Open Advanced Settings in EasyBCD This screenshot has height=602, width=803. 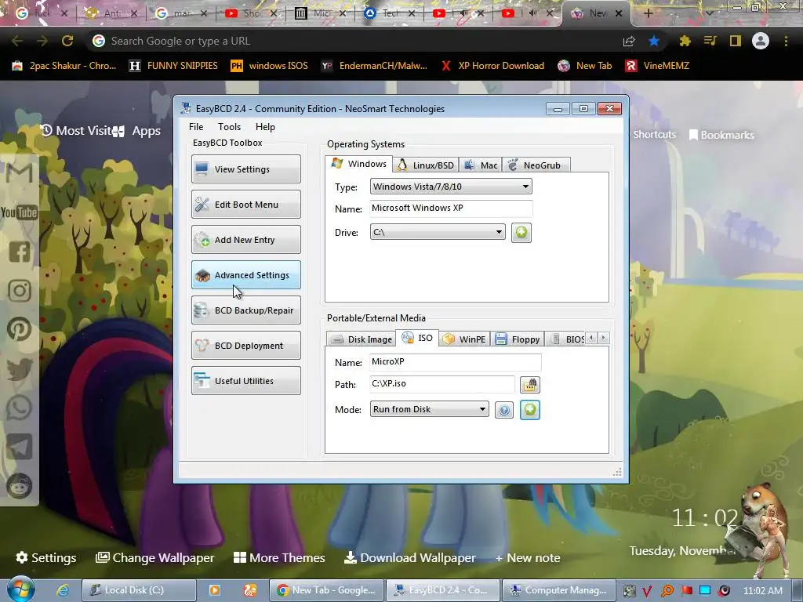click(x=245, y=275)
